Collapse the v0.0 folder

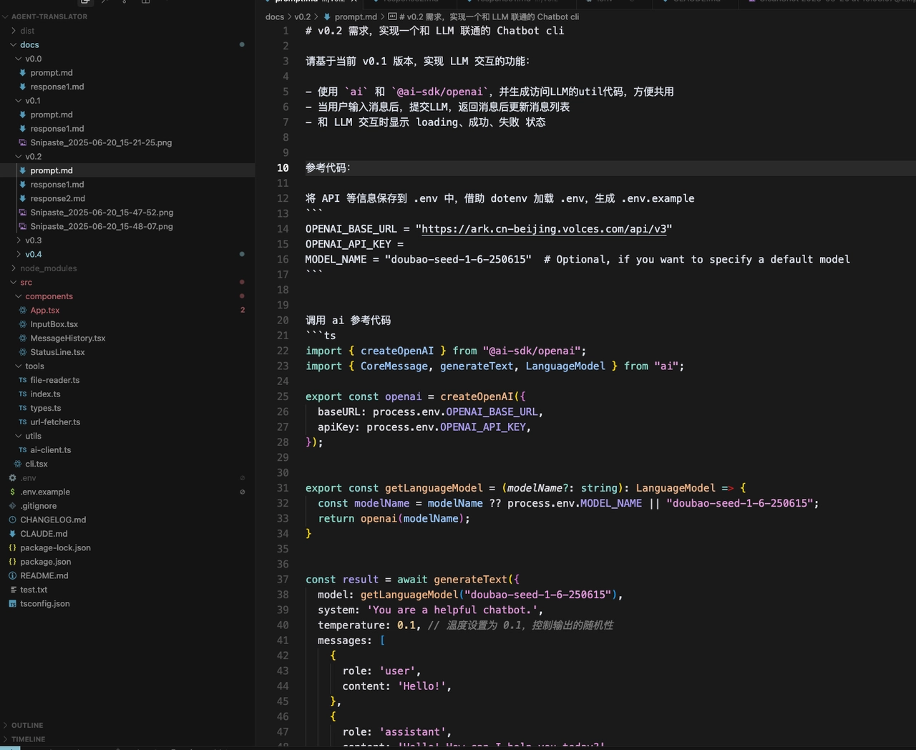pos(18,59)
